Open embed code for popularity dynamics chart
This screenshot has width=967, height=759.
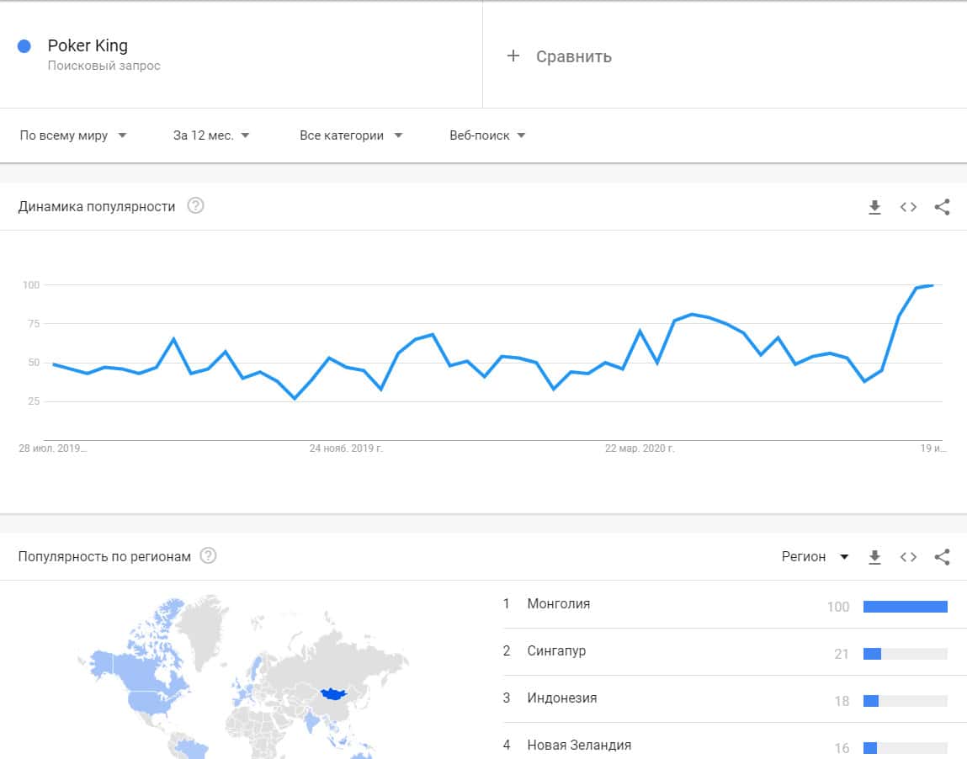pos(908,207)
